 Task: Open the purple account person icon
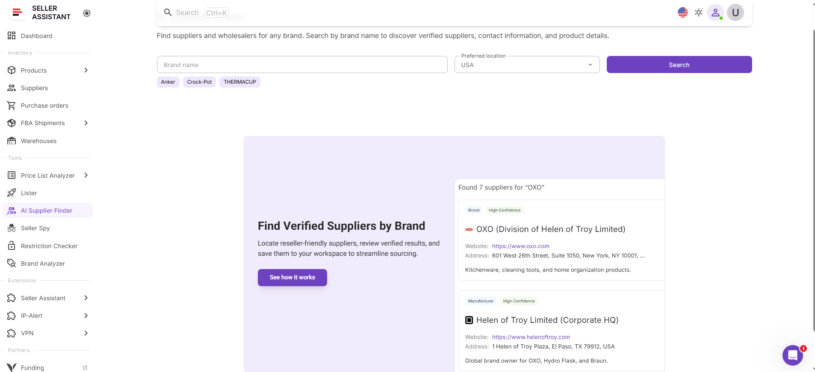(715, 12)
